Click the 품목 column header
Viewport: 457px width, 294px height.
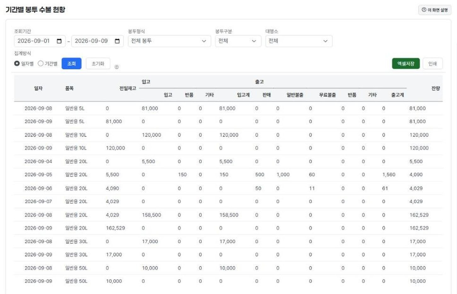69,89
